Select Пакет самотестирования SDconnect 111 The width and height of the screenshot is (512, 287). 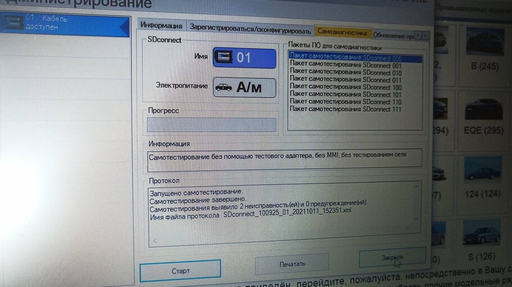[346, 109]
